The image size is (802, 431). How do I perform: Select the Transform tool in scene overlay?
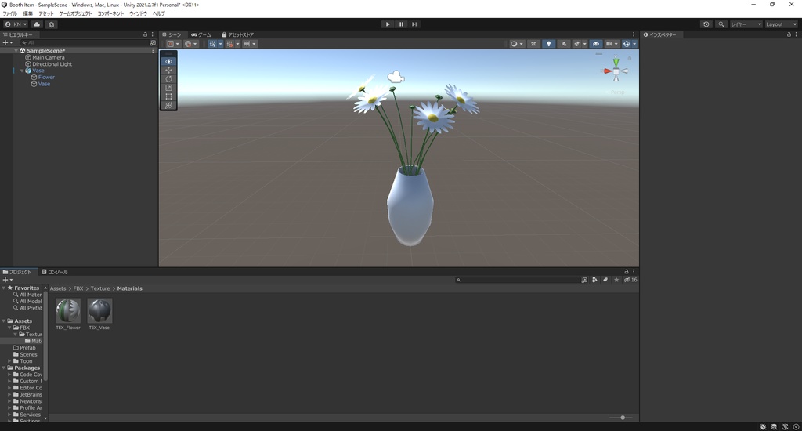(x=168, y=105)
